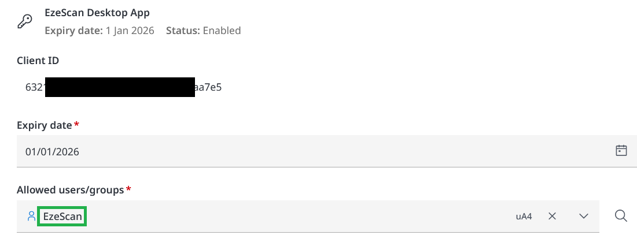Click the key icon beside EzeScan Desktop App

(24, 21)
